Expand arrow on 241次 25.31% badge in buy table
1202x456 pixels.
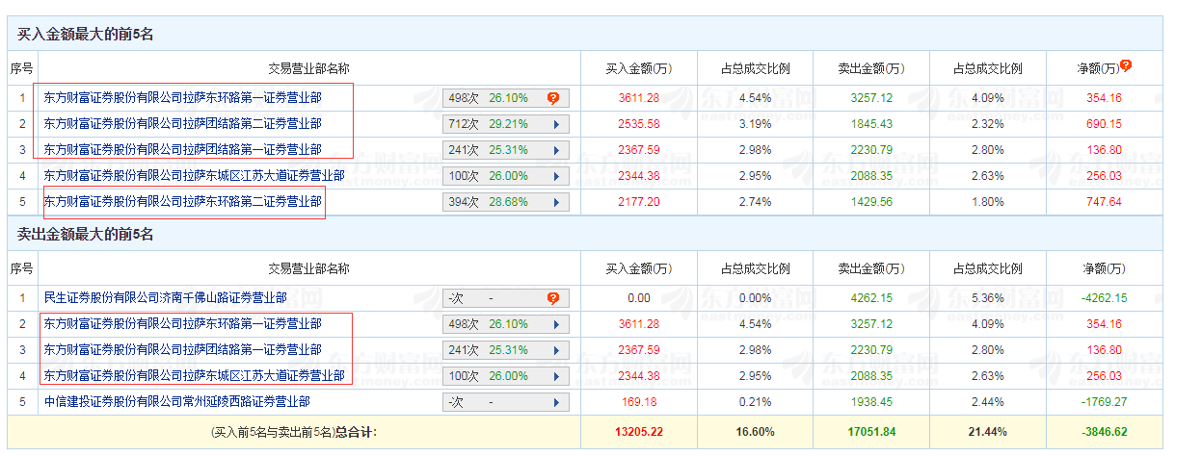[x=556, y=150]
